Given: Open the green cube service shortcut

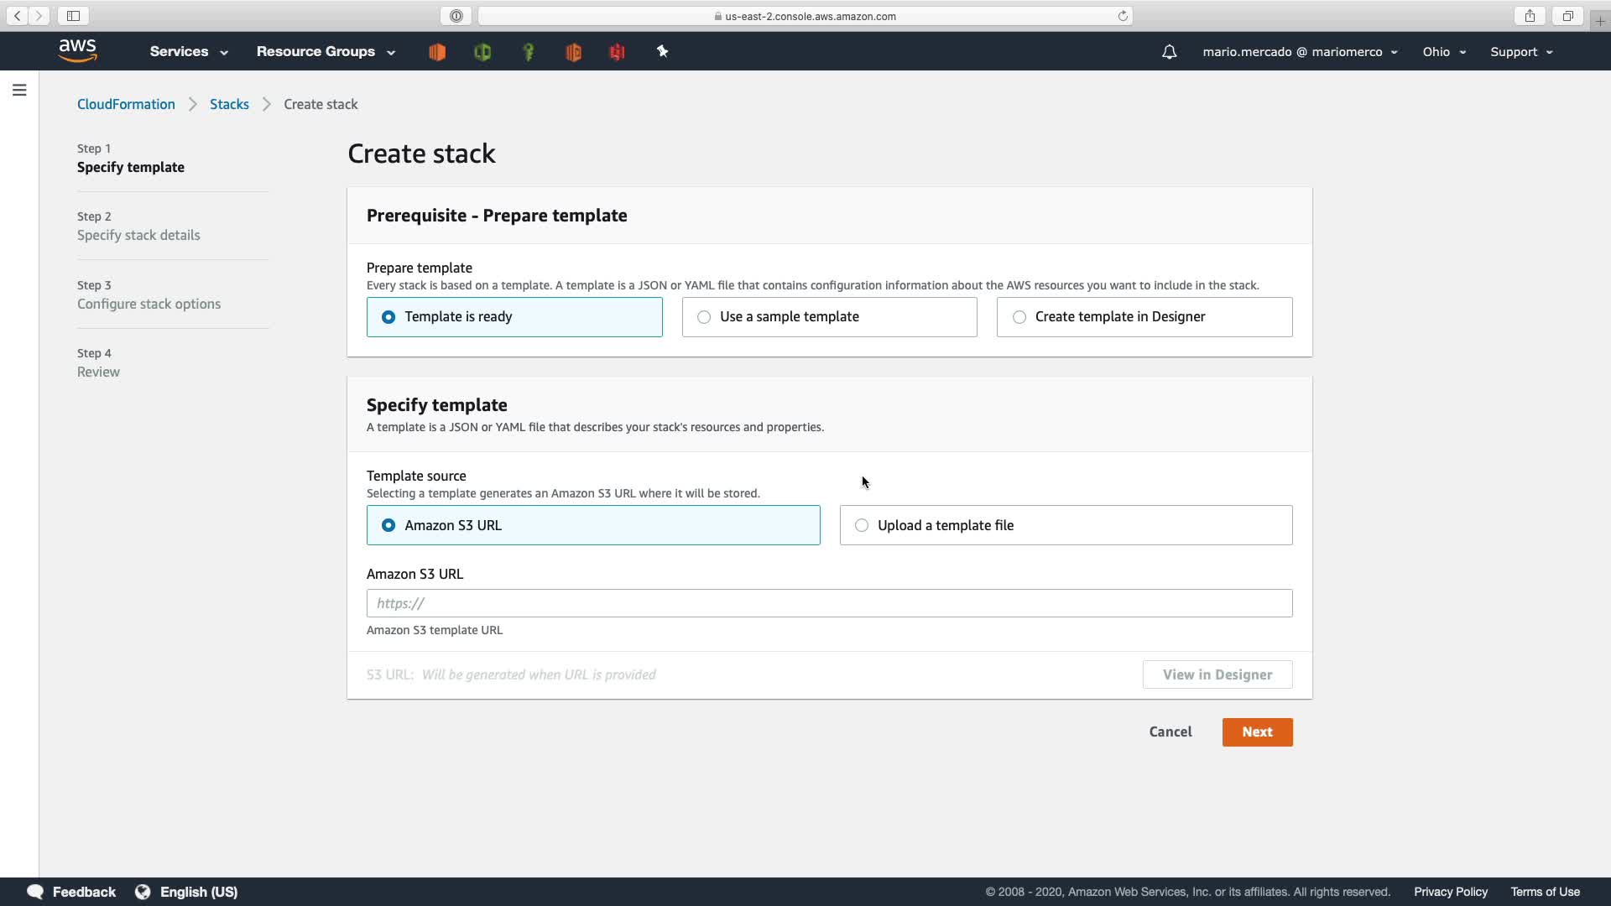Looking at the screenshot, I should click(482, 52).
